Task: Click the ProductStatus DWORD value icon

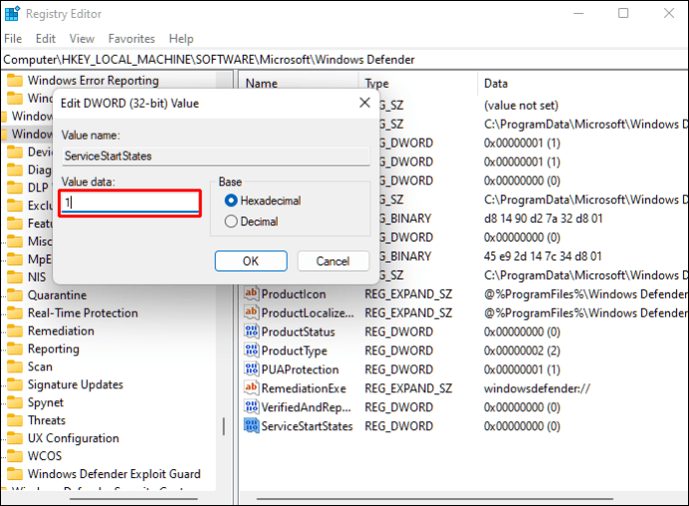Action: (x=252, y=332)
